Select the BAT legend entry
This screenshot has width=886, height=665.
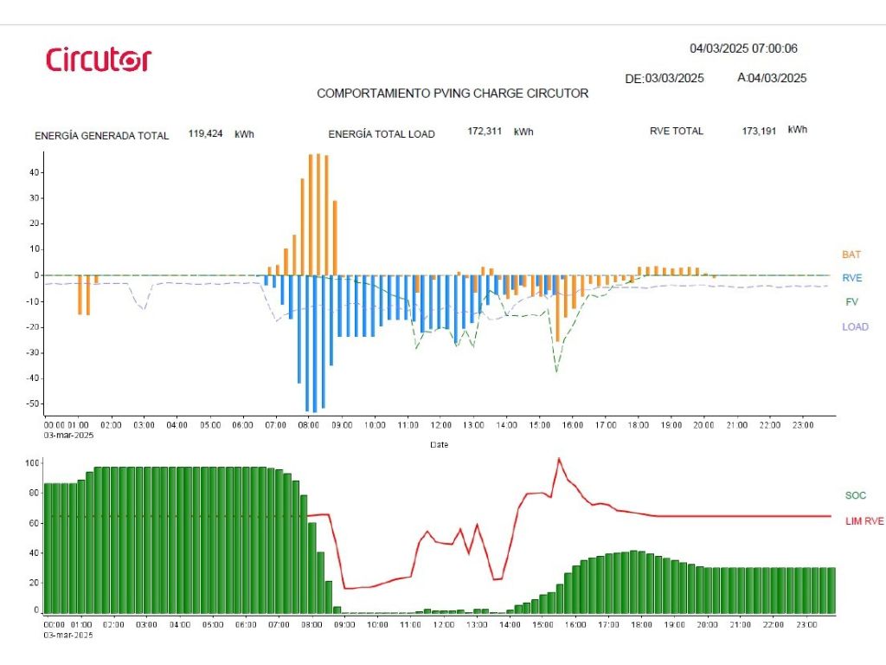coord(851,255)
